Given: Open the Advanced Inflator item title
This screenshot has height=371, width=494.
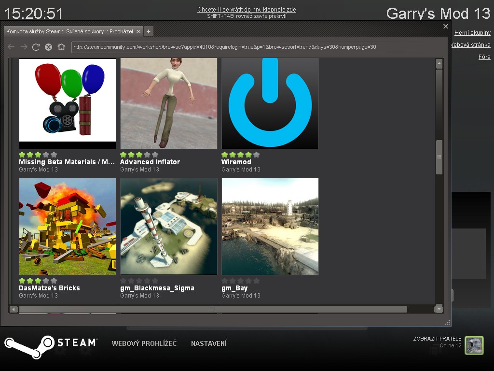Looking at the screenshot, I should click(x=150, y=162).
